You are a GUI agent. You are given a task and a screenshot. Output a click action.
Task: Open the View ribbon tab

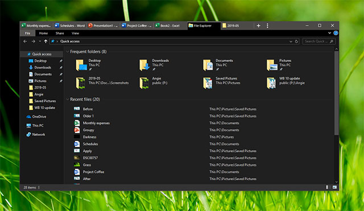click(75, 33)
